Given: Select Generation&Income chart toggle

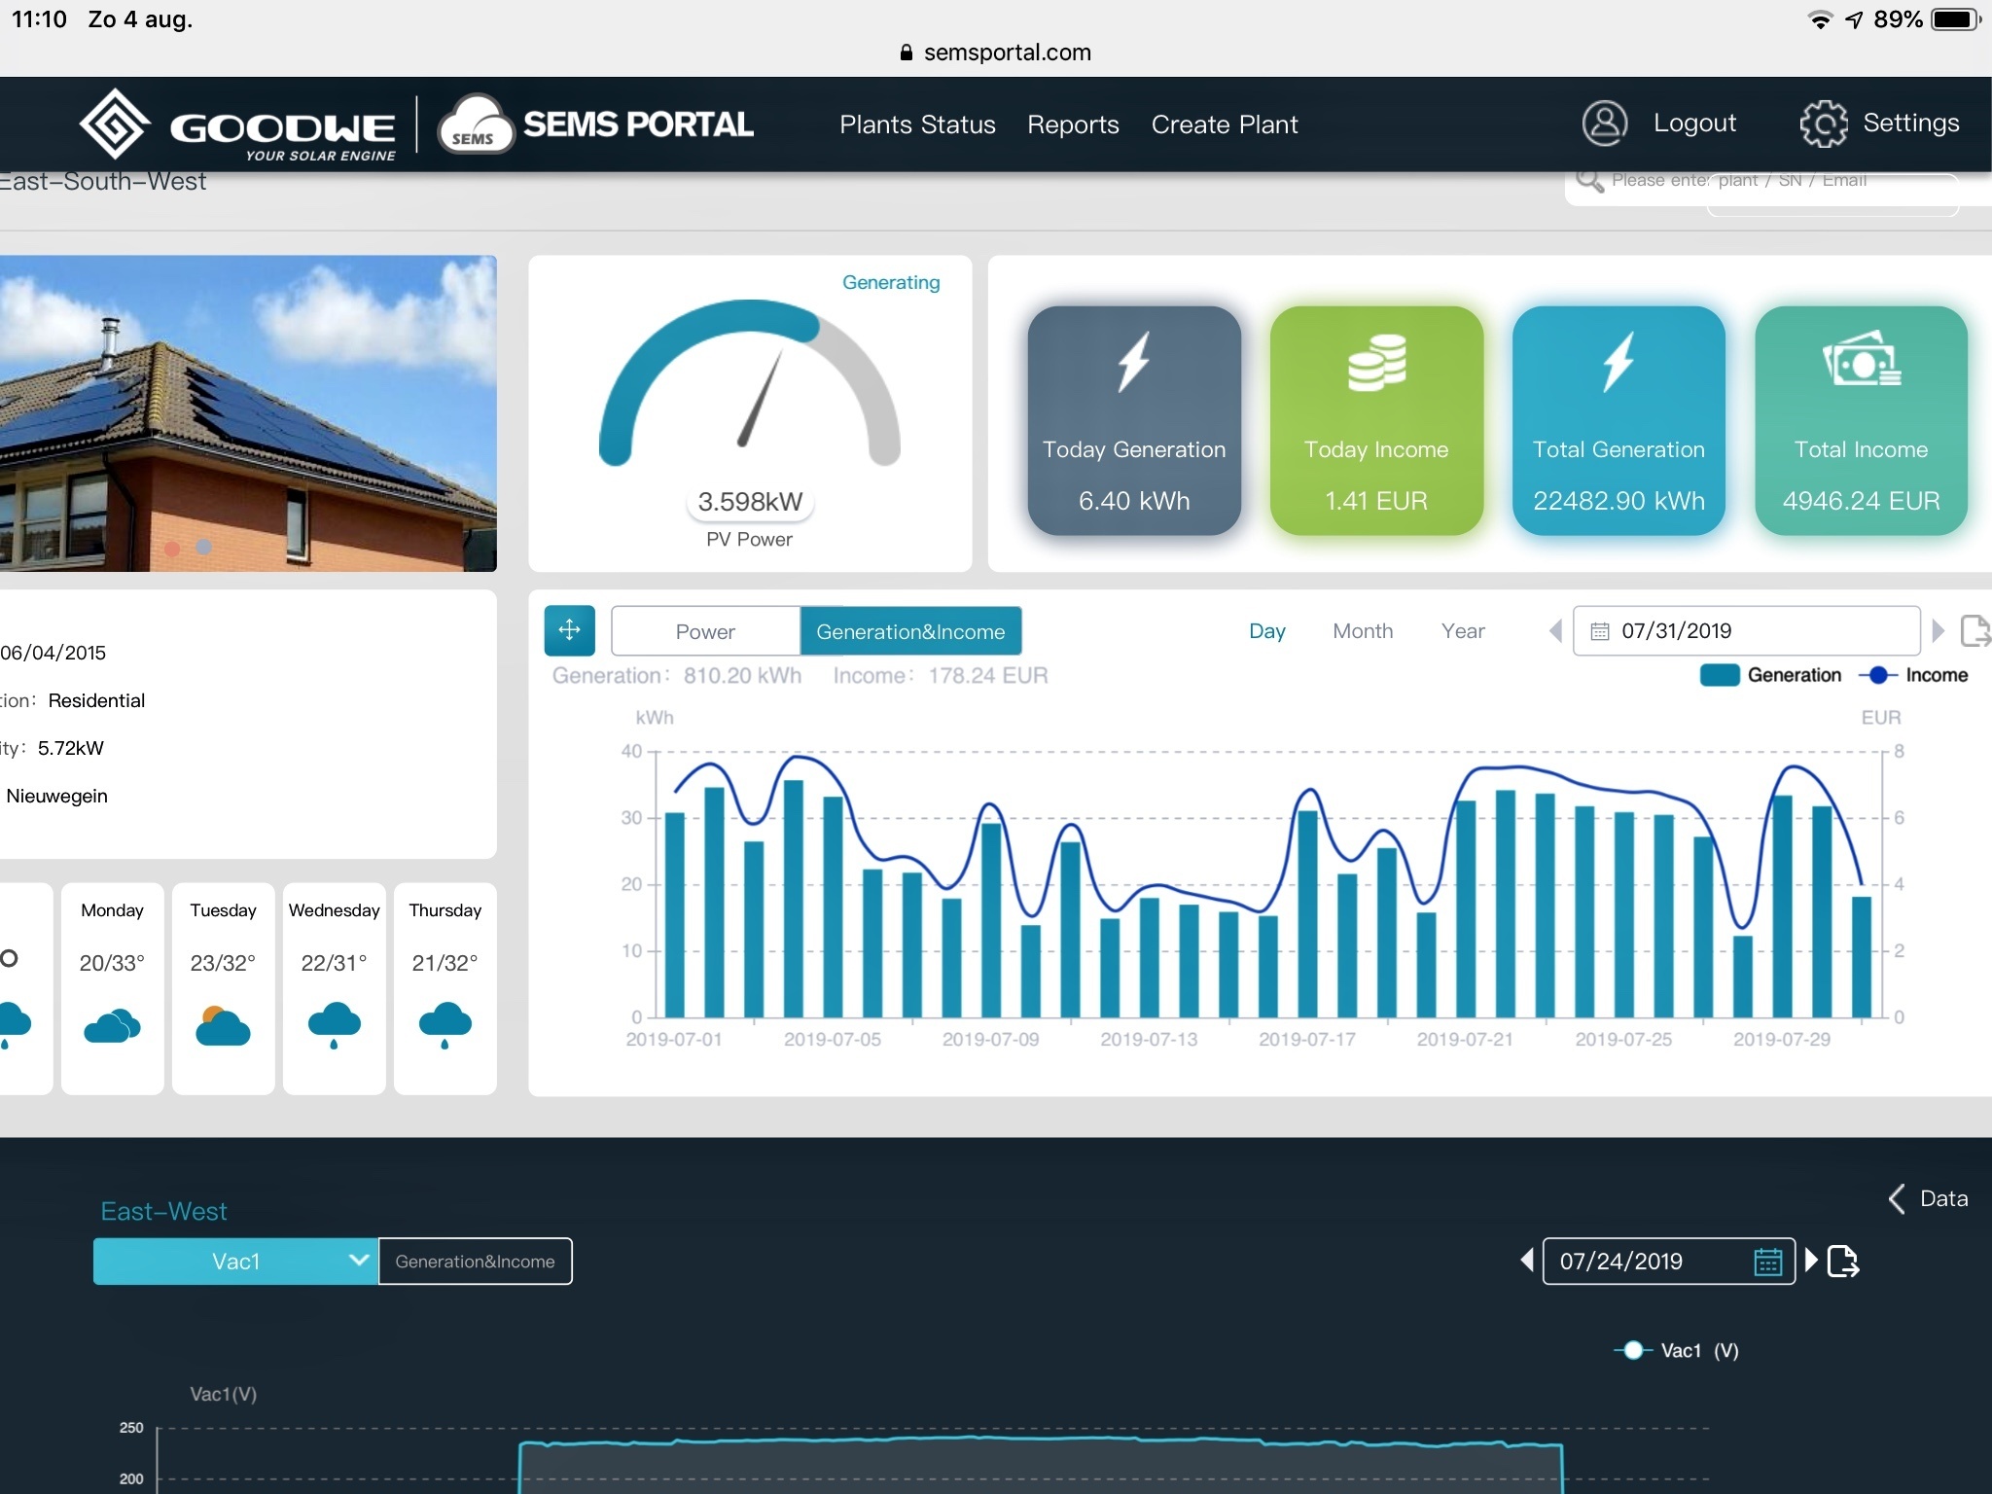Looking at the screenshot, I should [910, 631].
